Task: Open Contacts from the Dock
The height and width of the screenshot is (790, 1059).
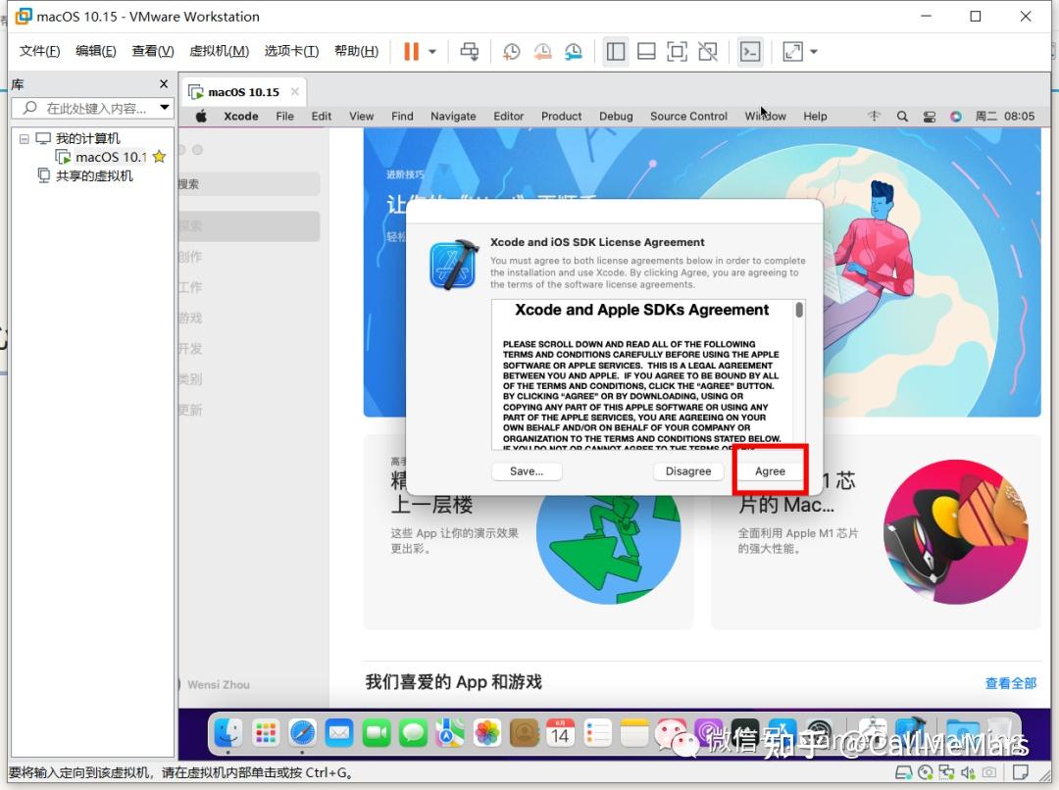Action: click(524, 732)
